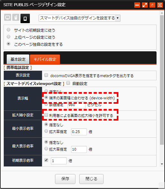Close dialog with the X icon
165x189 pixels.
point(160,5)
